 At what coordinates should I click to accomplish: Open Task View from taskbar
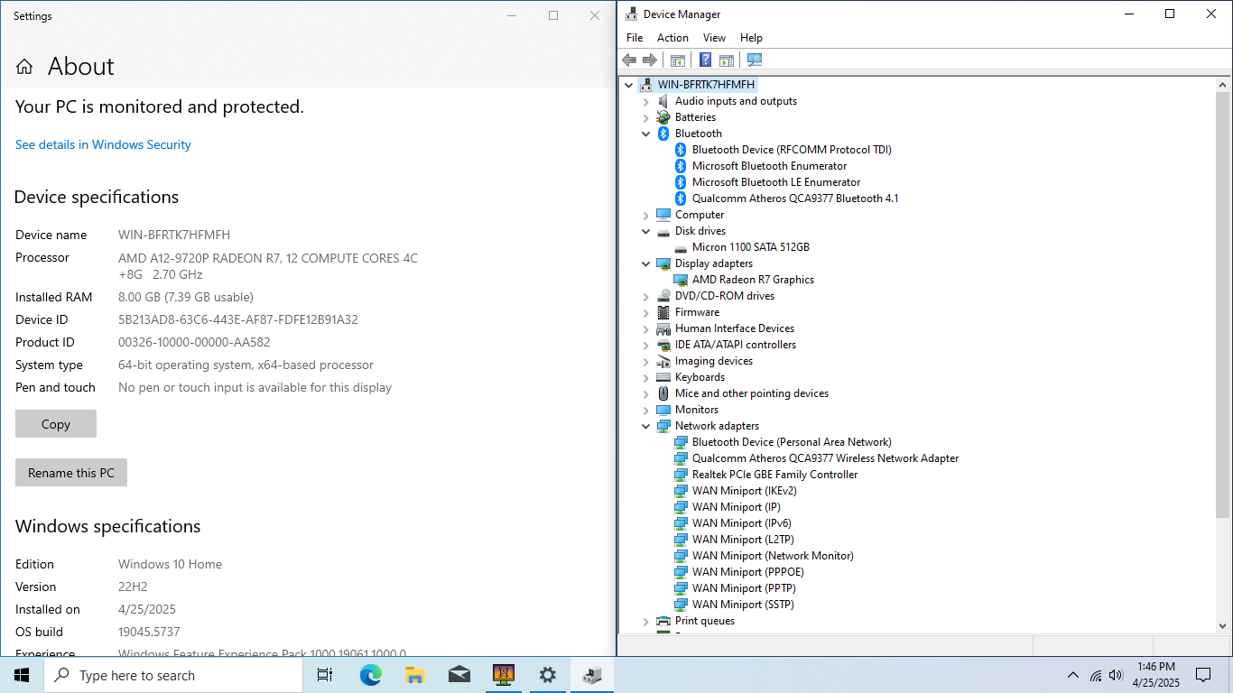(x=325, y=675)
